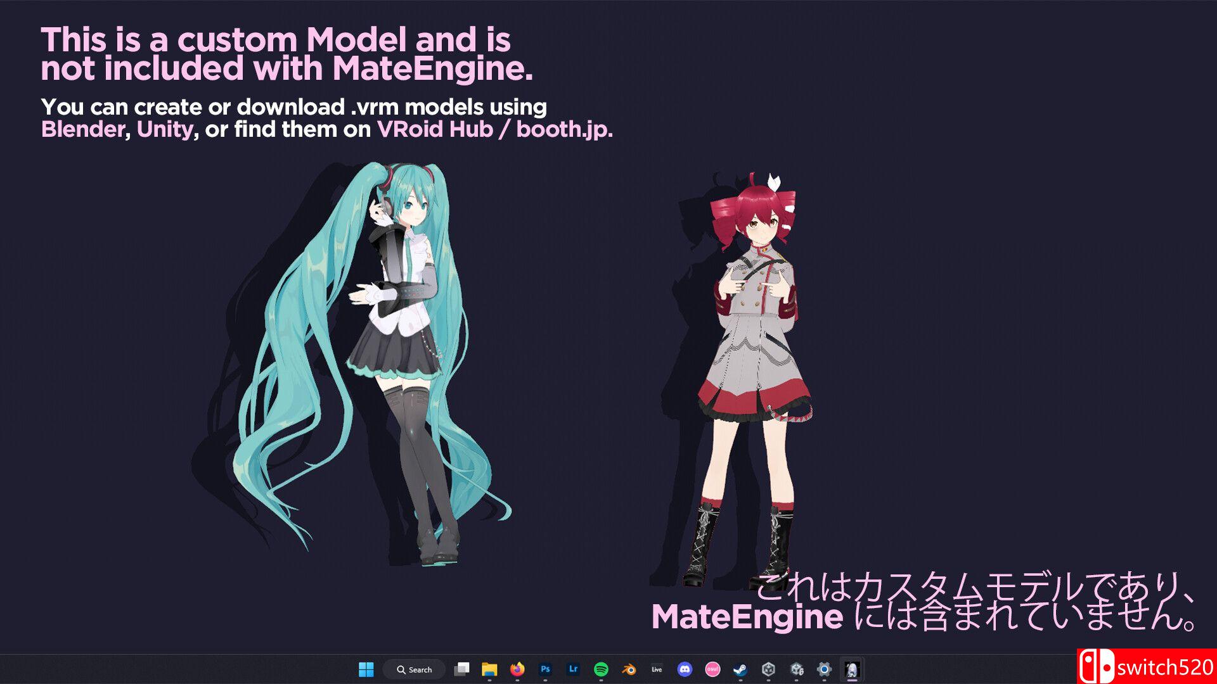Launch osu! from the taskbar
1217x684 pixels.
click(x=712, y=669)
